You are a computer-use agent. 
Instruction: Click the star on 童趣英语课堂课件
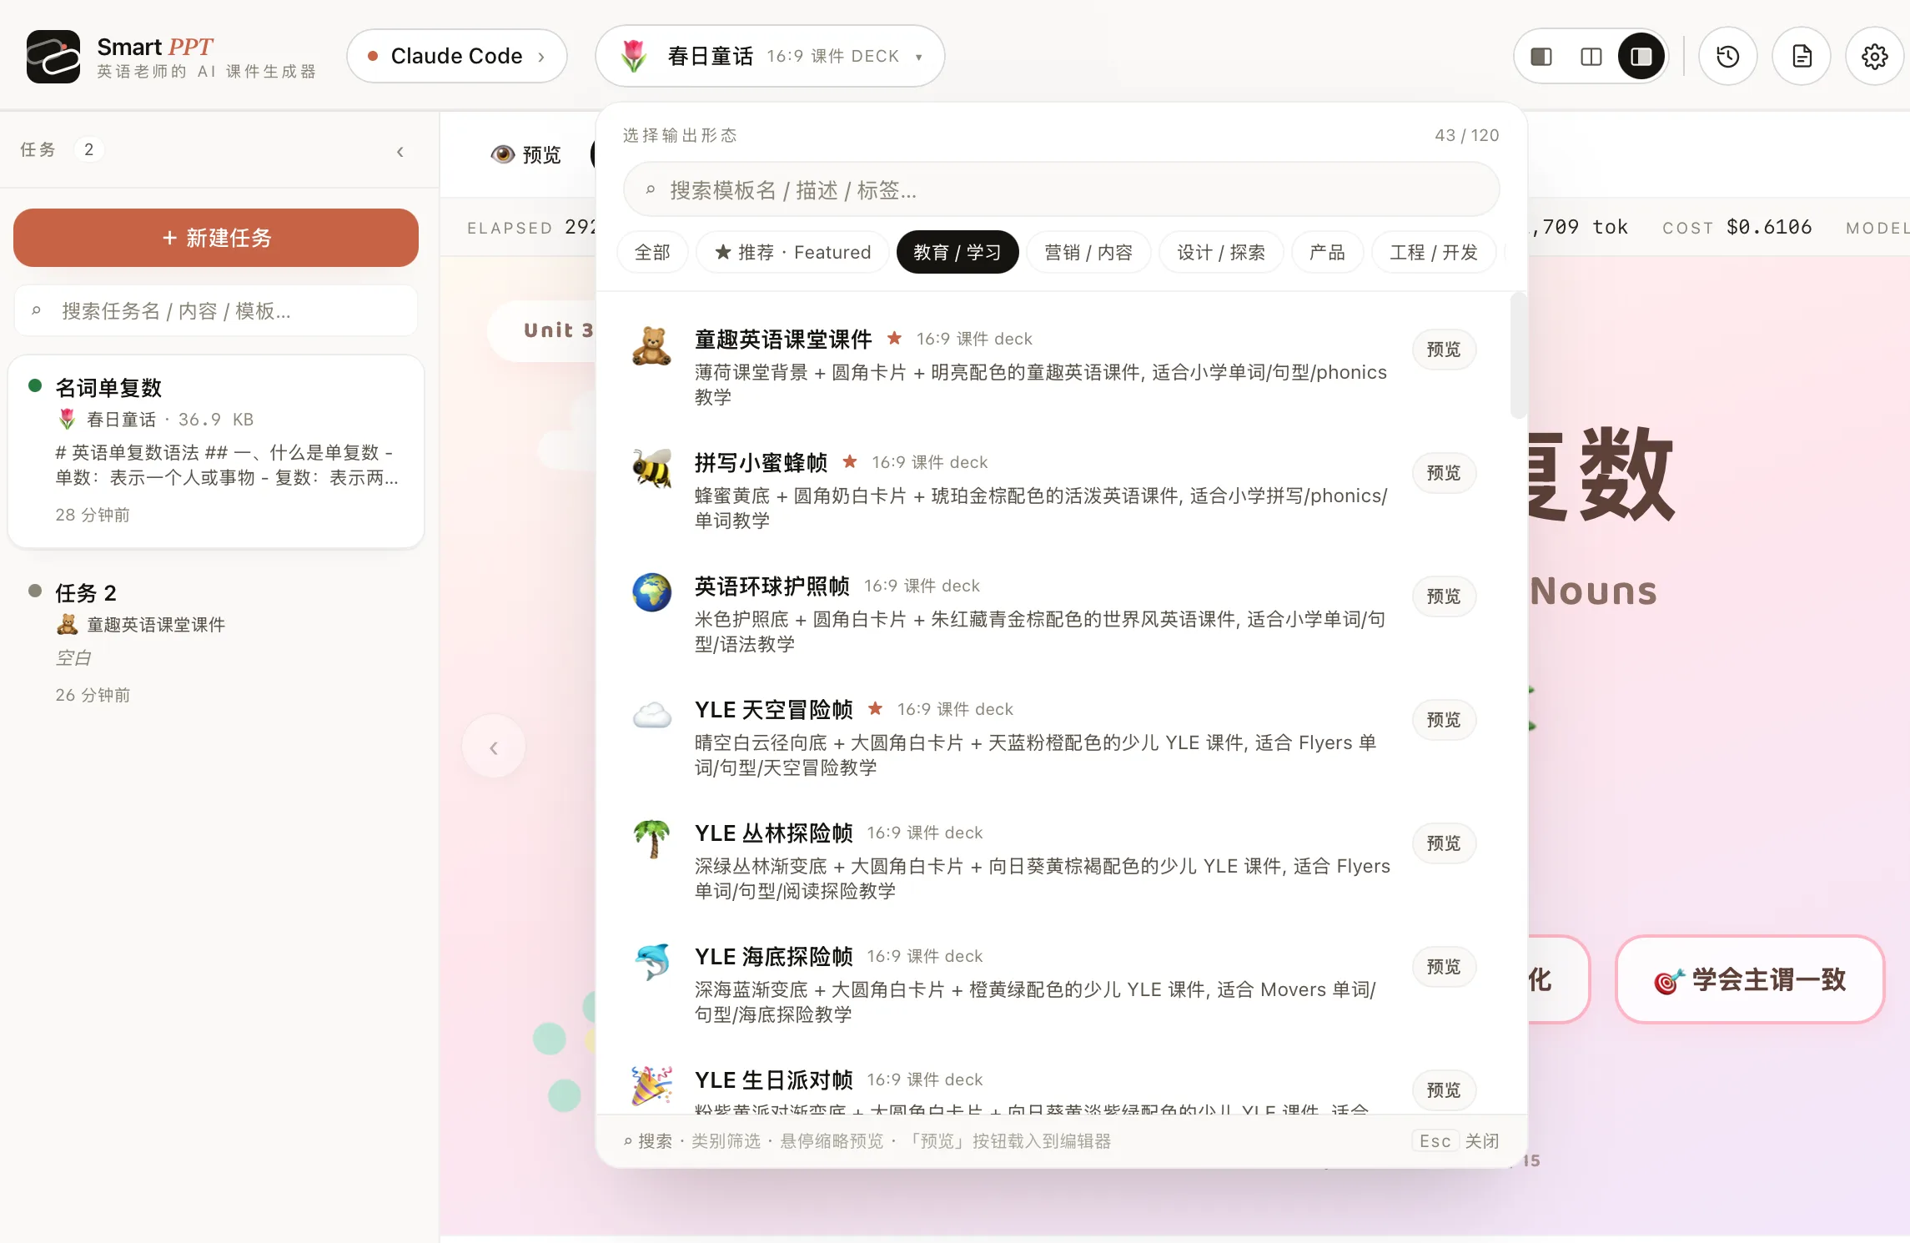coord(894,338)
